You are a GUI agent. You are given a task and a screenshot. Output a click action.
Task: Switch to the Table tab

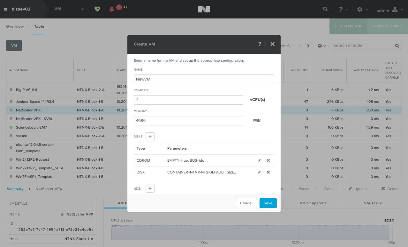(x=39, y=26)
